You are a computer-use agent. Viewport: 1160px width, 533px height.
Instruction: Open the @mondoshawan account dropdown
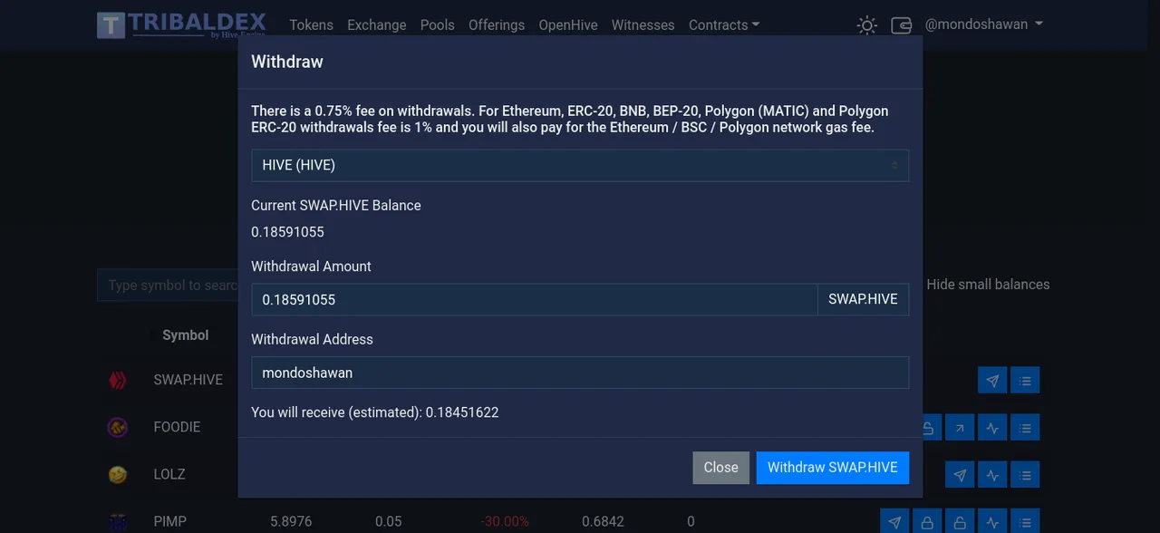point(983,24)
